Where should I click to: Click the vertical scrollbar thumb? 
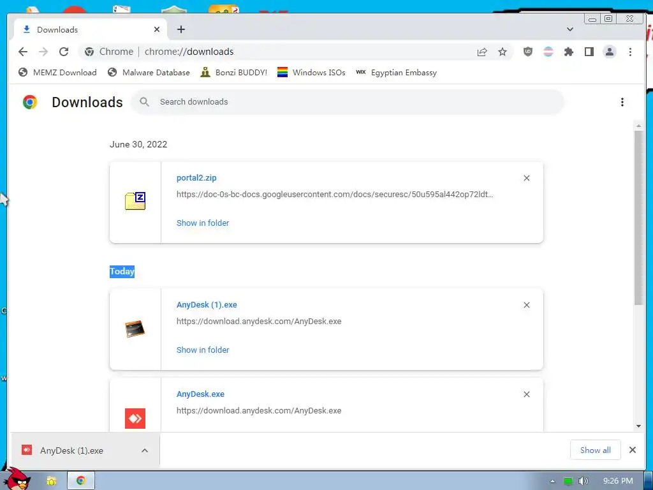[638, 218]
